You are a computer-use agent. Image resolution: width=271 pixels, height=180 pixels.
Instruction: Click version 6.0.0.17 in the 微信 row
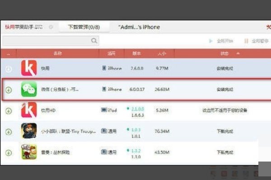click(x=137, y=90)
